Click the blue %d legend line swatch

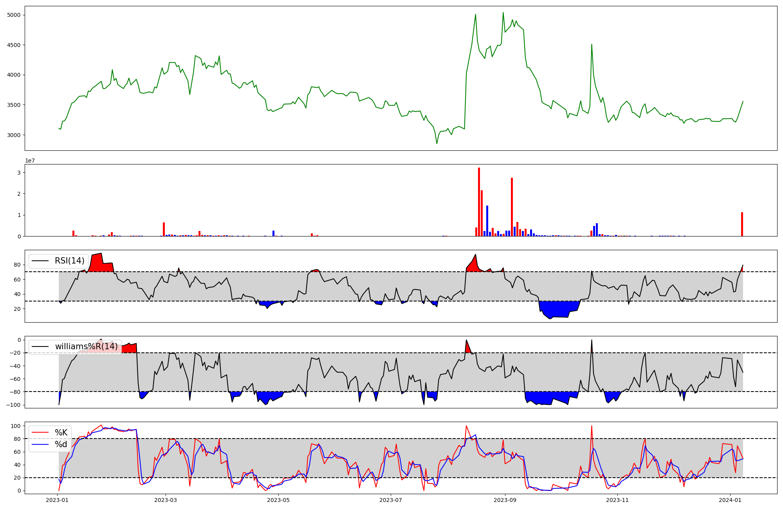pyautogui.click(x=40, y=444)
